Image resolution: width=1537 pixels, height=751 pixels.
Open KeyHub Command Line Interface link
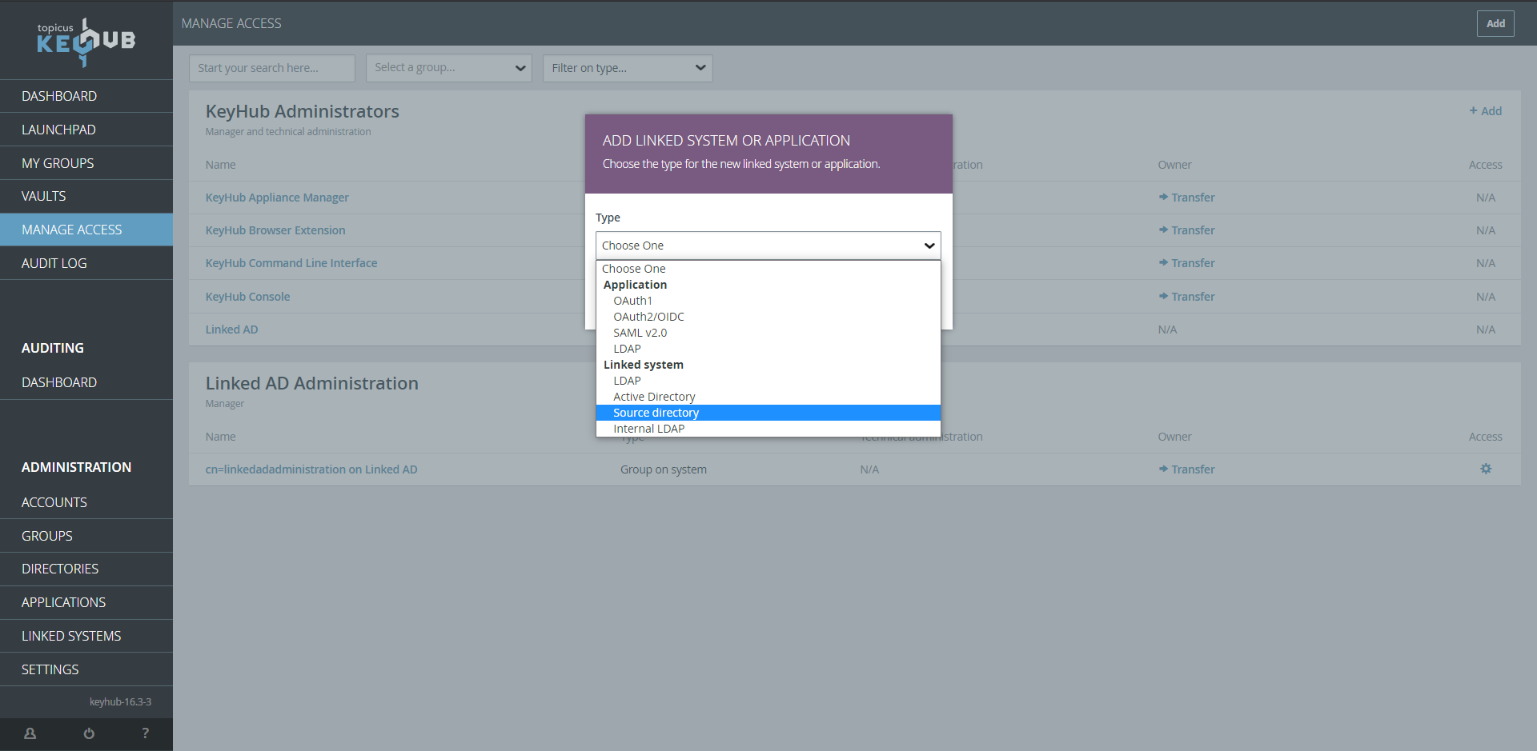pos(291,263)
